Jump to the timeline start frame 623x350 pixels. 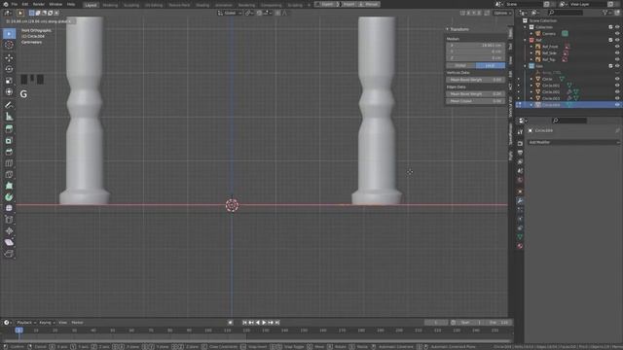point(244,323)
